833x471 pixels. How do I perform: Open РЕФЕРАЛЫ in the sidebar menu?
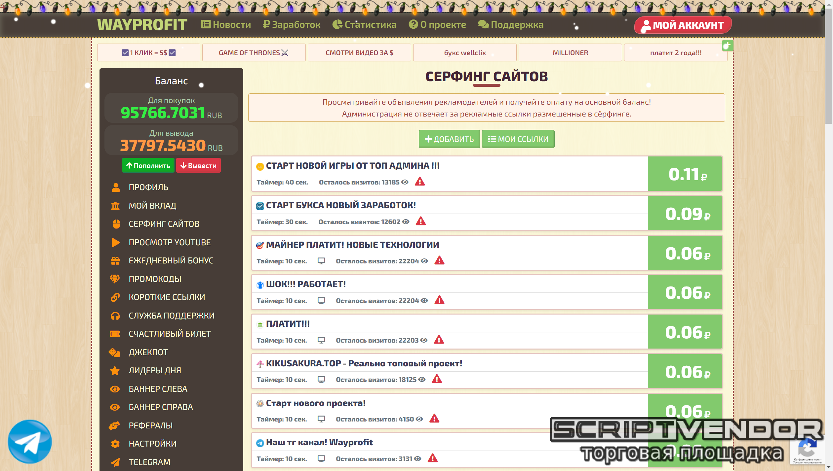(x=151, y=425)
